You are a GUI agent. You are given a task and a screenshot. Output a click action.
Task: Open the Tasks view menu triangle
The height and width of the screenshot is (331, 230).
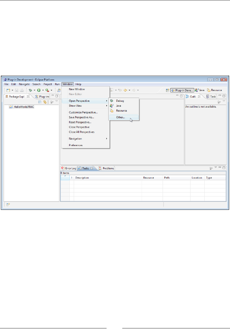coord(215,168)
